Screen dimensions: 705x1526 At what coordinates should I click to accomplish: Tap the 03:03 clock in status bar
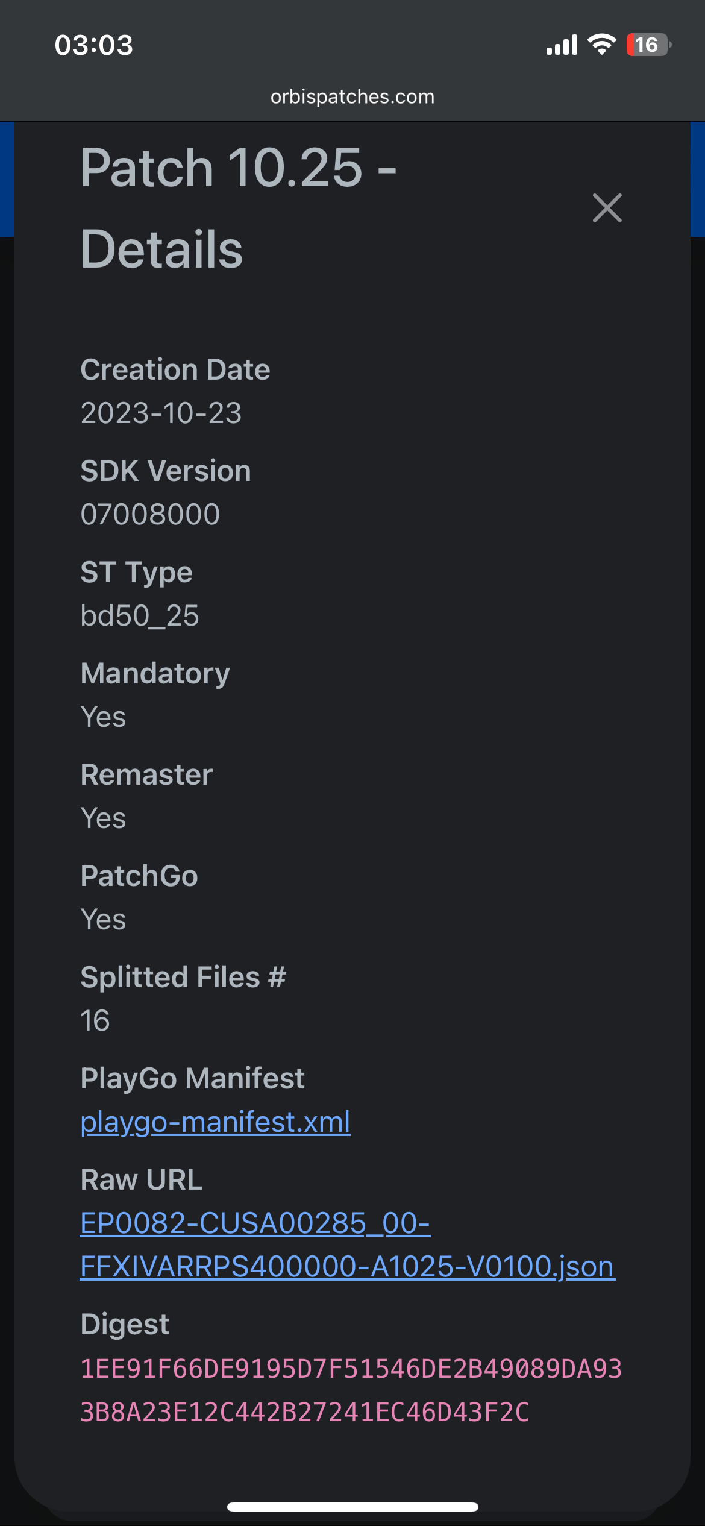point(93,45)
